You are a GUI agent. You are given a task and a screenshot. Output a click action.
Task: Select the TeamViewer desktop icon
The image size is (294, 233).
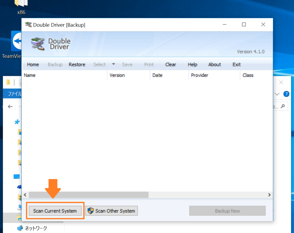tap(11, 45)
